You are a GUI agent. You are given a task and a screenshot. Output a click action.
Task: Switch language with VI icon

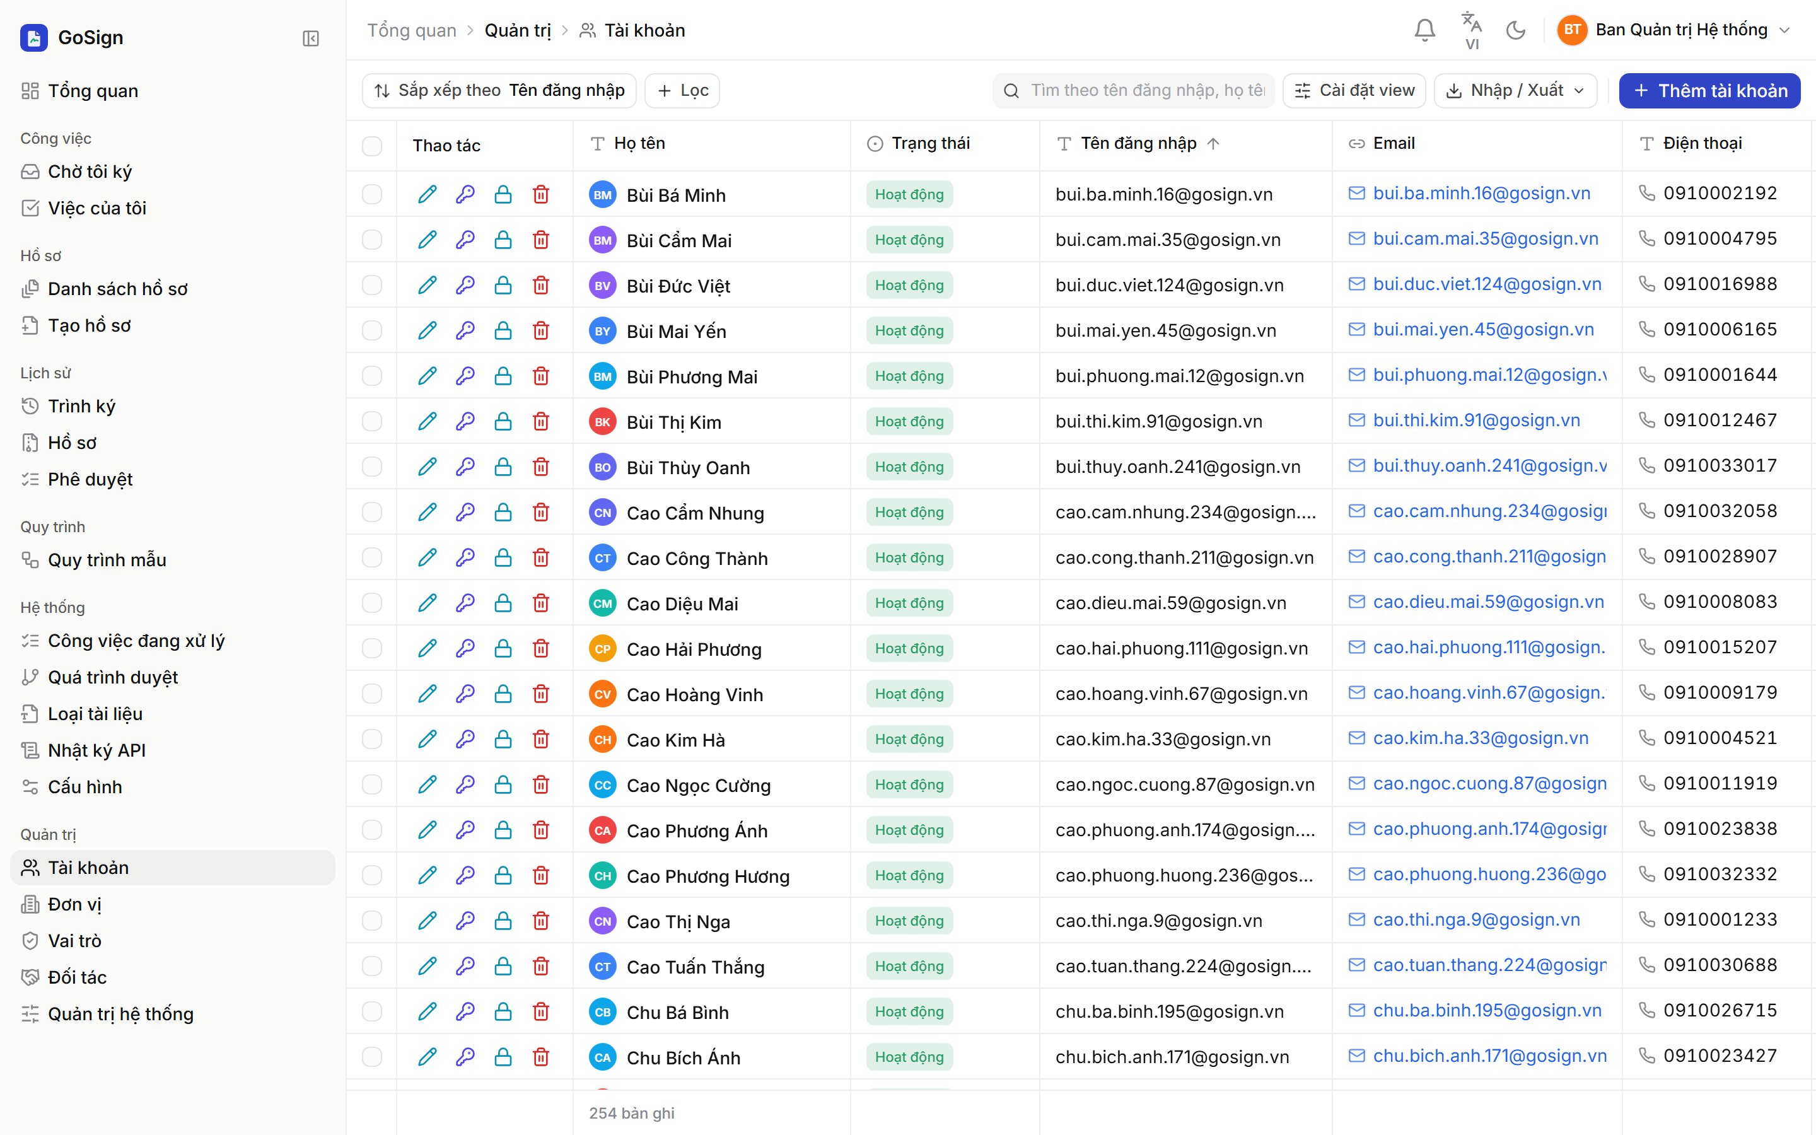[x=1472, y=30]
